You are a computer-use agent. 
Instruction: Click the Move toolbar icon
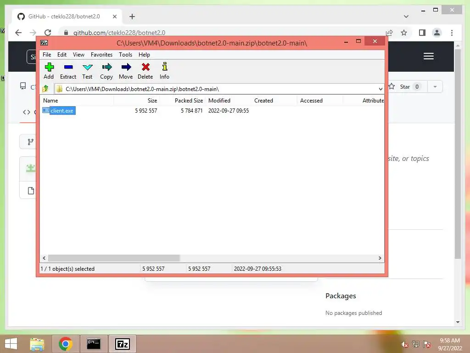126,71
